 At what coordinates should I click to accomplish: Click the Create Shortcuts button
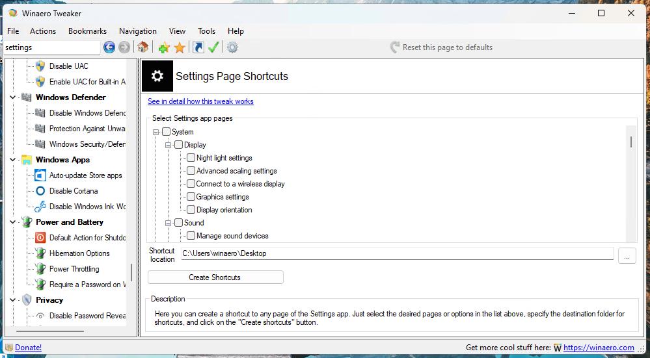click(215, 277)
